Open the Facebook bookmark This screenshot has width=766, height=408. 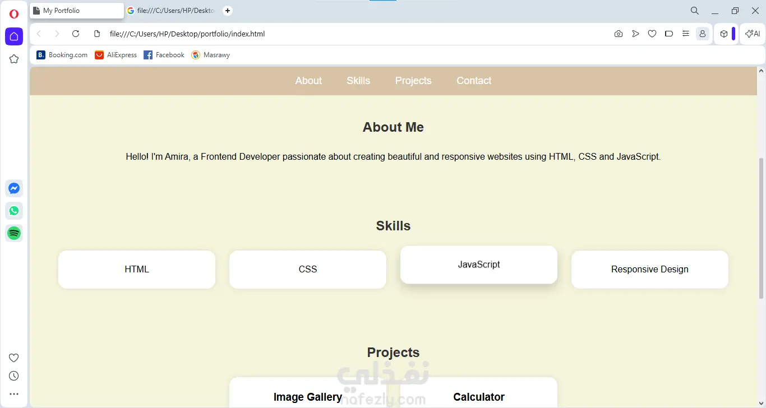tap(164, 55)
